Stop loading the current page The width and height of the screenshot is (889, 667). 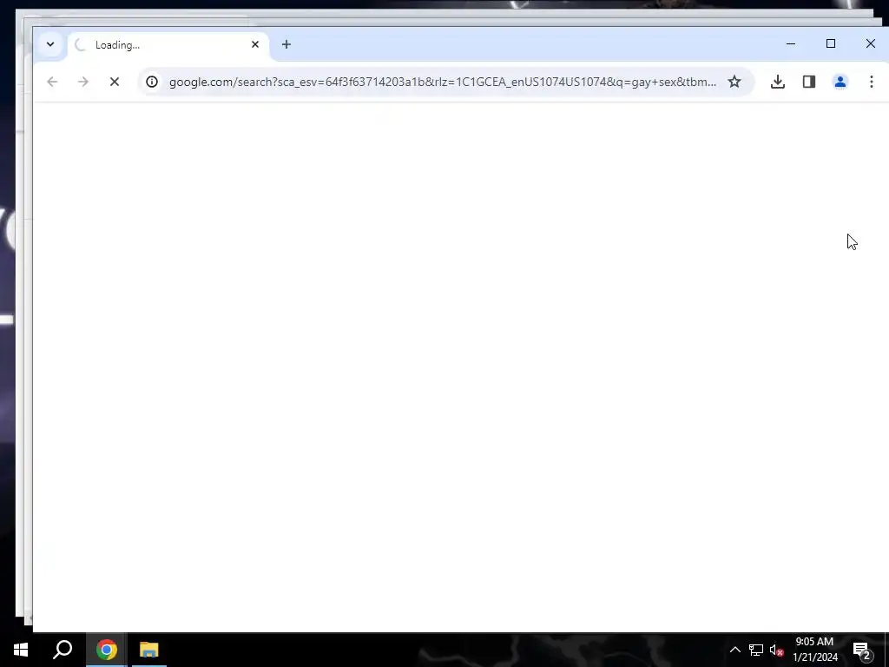pos(115,82)
